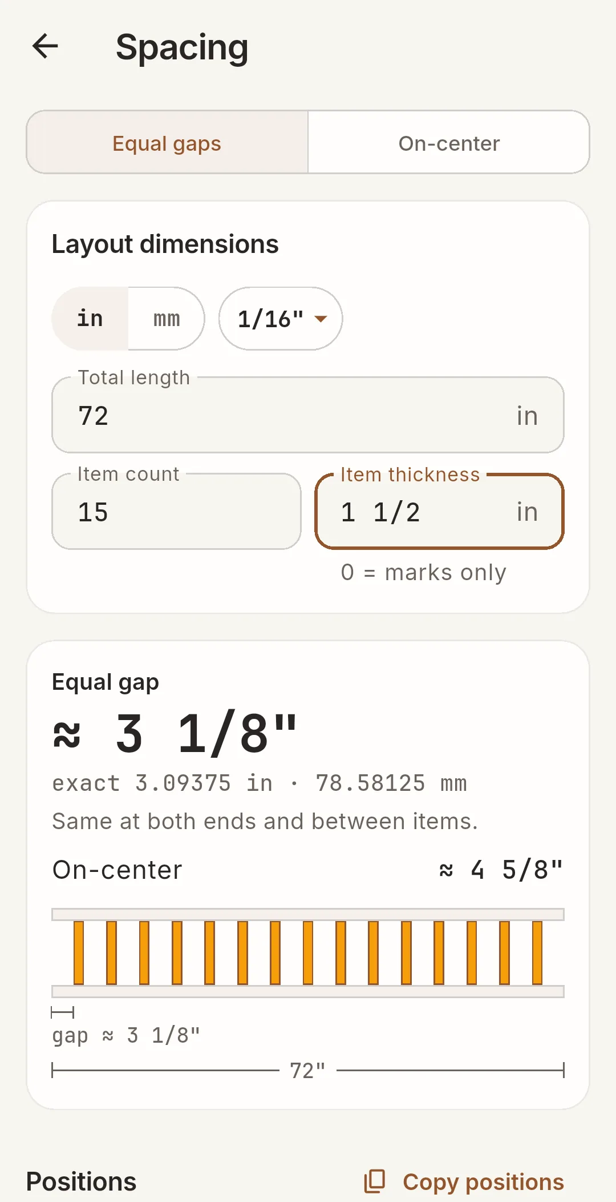This screenshot has width=616, height=1202.
Task: Switch units to inches
Action: click(x=90, y=319)
